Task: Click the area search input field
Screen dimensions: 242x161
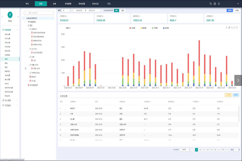Action: pyautogui.click(x=39, y=13)
